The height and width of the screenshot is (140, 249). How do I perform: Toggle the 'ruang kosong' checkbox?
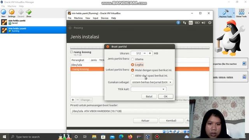click(x=72, y=52)
